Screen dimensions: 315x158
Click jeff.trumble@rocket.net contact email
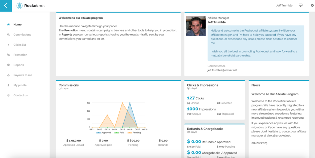[x=222, y=70]
